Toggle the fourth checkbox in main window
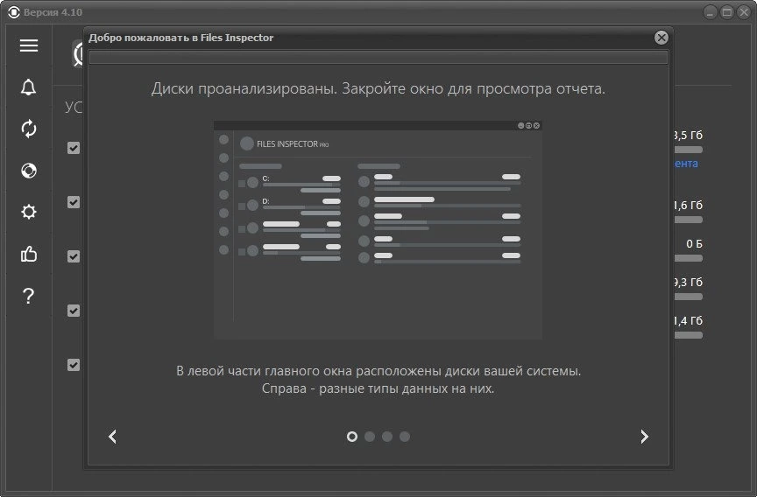This screenshot has width=757, height=497. pos(74,311)
